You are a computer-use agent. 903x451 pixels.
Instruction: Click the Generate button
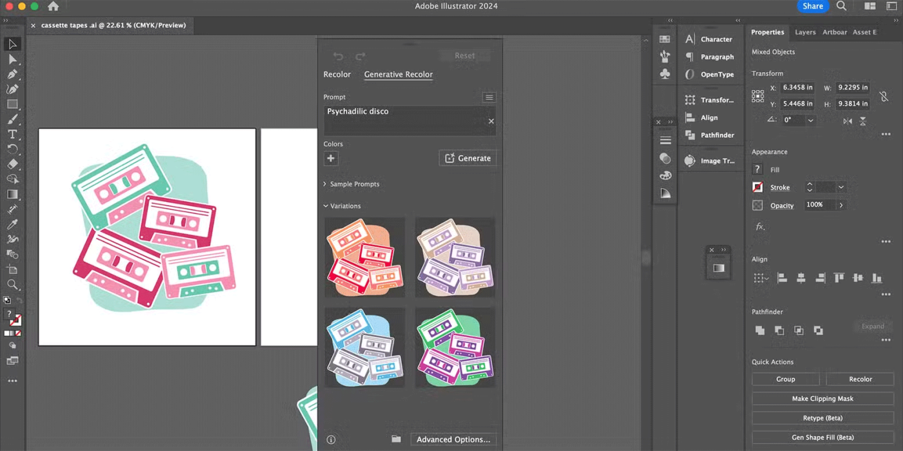[468, 158]
